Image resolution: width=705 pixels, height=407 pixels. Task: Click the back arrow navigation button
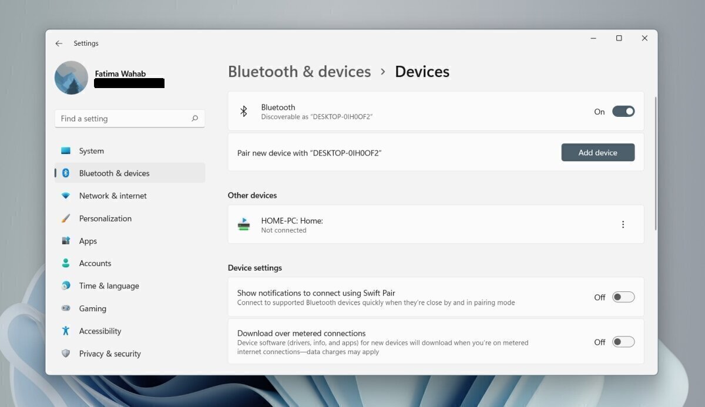coord(58,43)
